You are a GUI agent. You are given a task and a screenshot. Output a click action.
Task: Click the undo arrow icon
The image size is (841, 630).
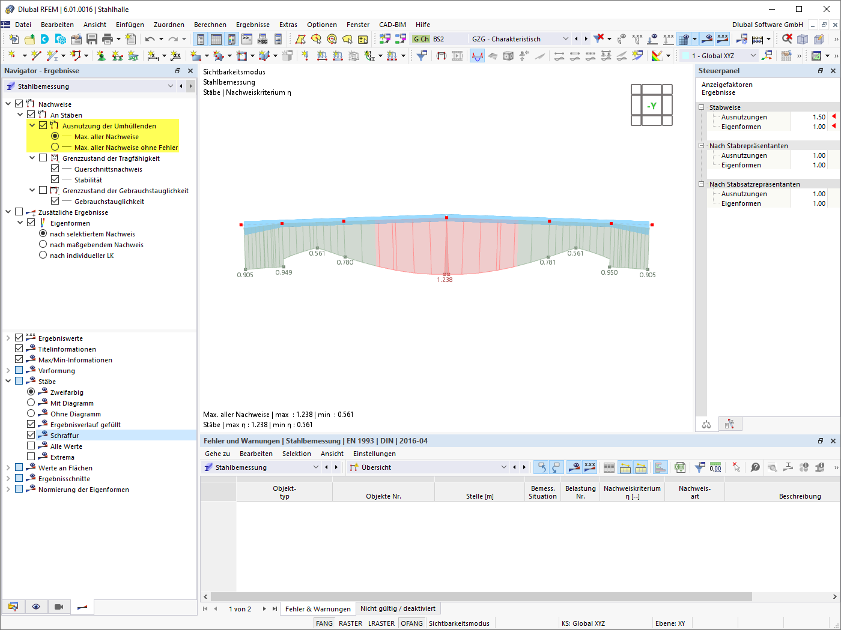150,39
